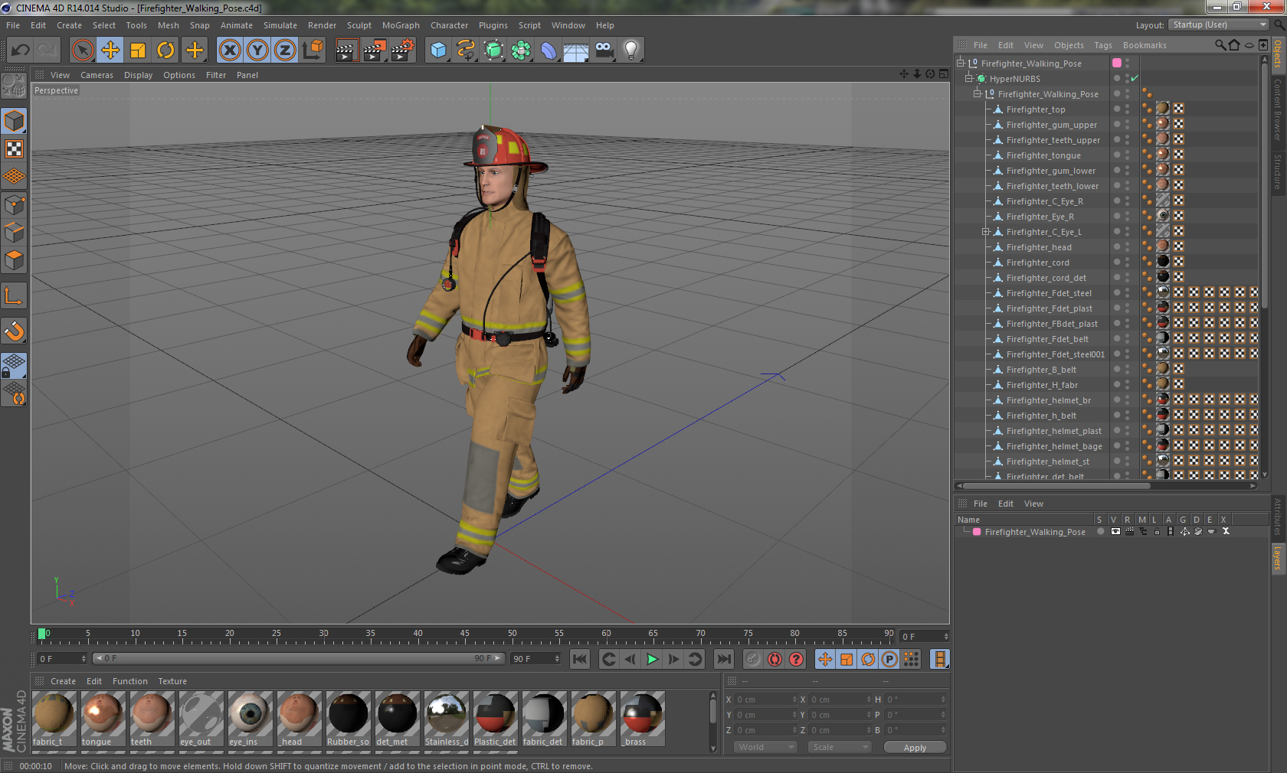Screen dimensions: 1287x773
Task: Select the fabric_t material swatch
Action: [54, 719]
